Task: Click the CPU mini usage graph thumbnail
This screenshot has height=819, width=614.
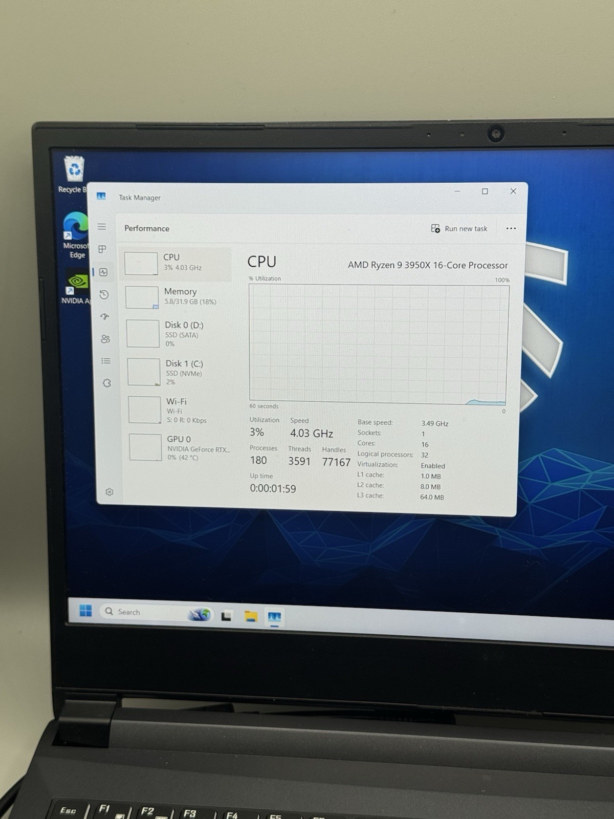Action: pos(141,264)
